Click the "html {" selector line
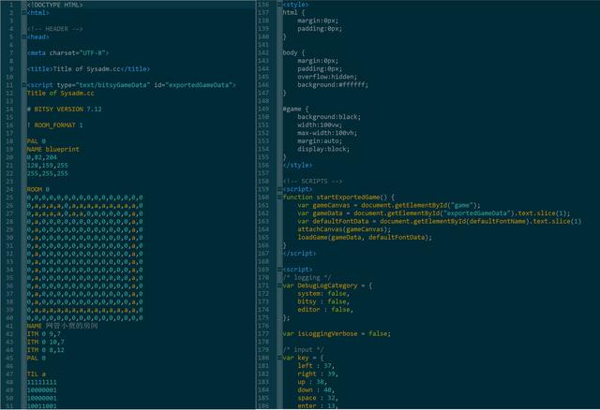Viewport: 600px width, 410px height. point(293,12)
